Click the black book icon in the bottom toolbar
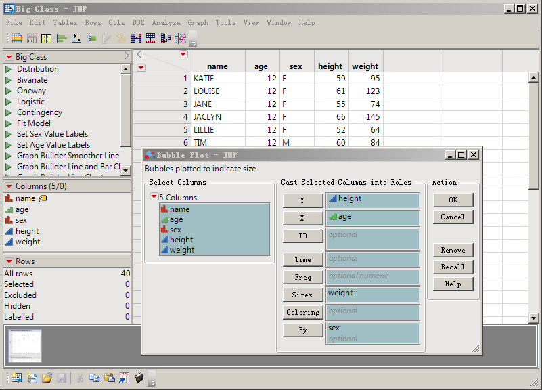This screenshot has width=542, height=390. tap(139, 378)
